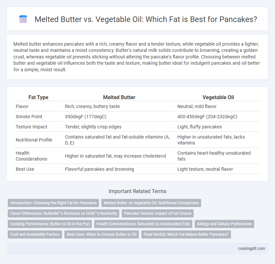275x264 pixels.
Task: Click the Allergy and Dietary Preferences tag
Action: click(x=224, y=224)
